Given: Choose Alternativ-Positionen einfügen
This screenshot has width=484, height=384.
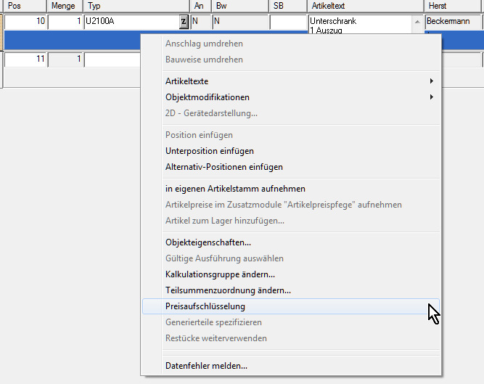Looking at the screenshot, I should point(224,167).
